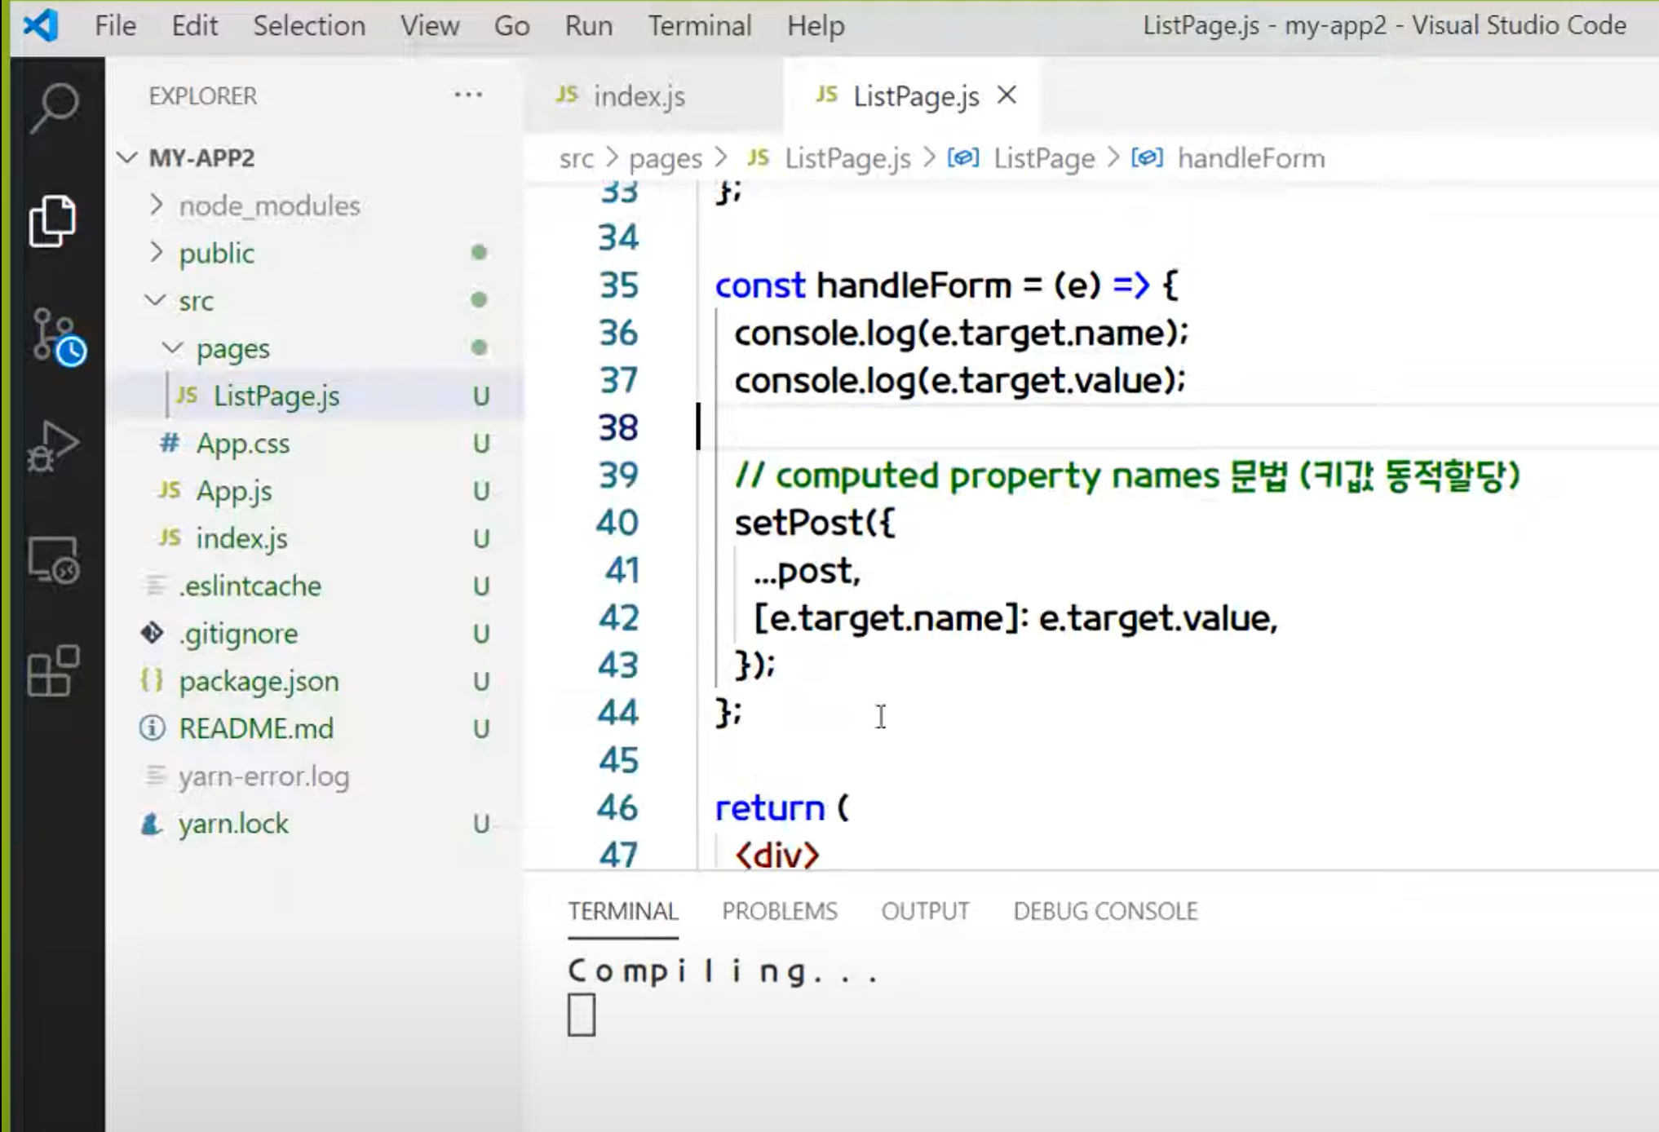Viewport: 1659px width, 1132px height.
Task: Click the computed property names comment
Action: coord(1128,475)
